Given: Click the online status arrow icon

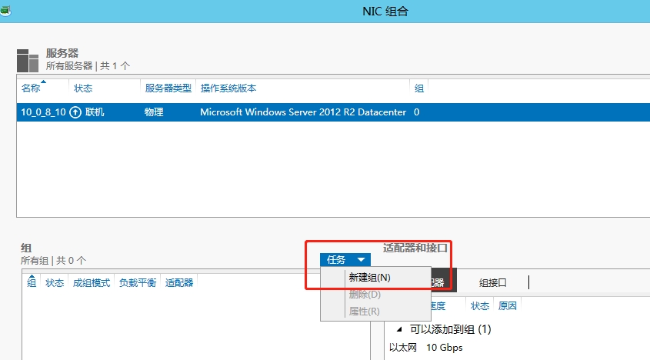Looking at the screenshot, I should point(75,112).
